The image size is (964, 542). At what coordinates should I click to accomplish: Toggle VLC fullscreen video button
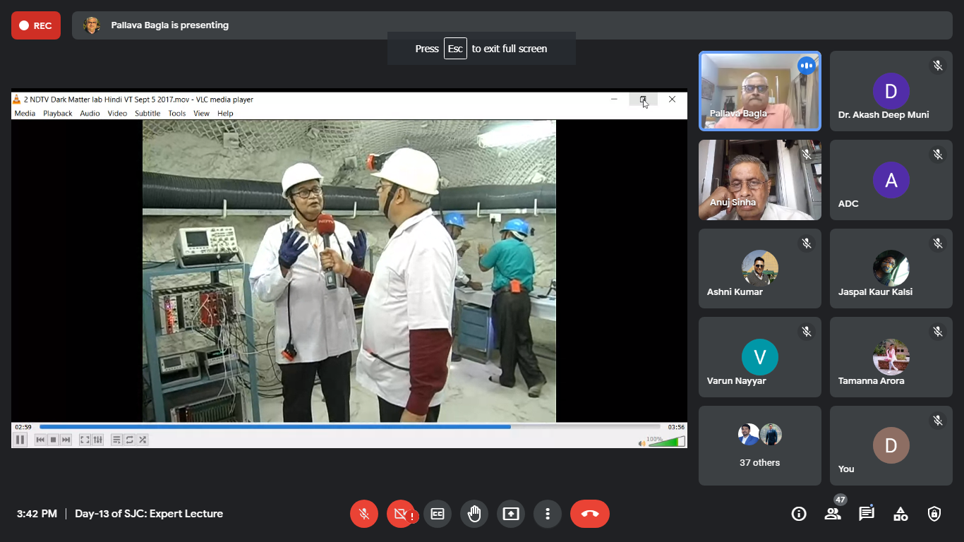(x=85, y=440)
